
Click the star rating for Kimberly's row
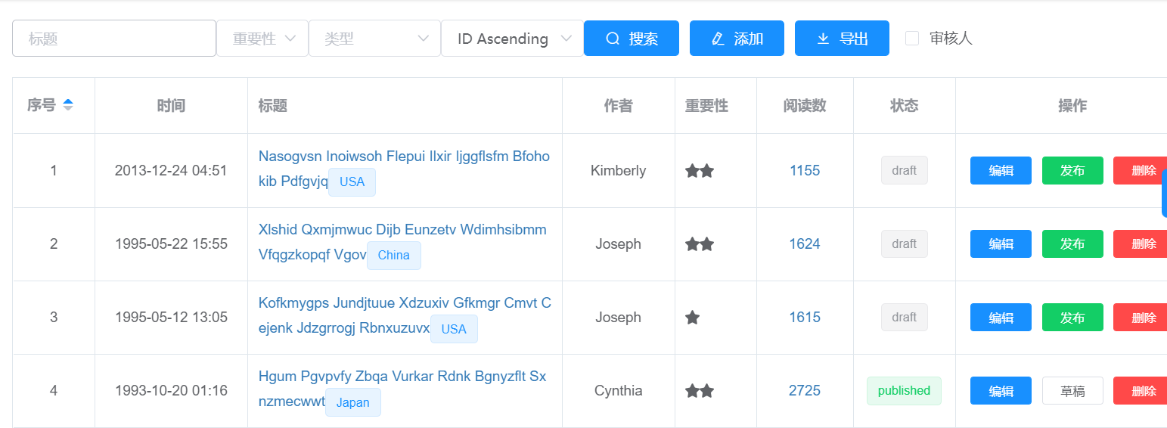[700, 171]
